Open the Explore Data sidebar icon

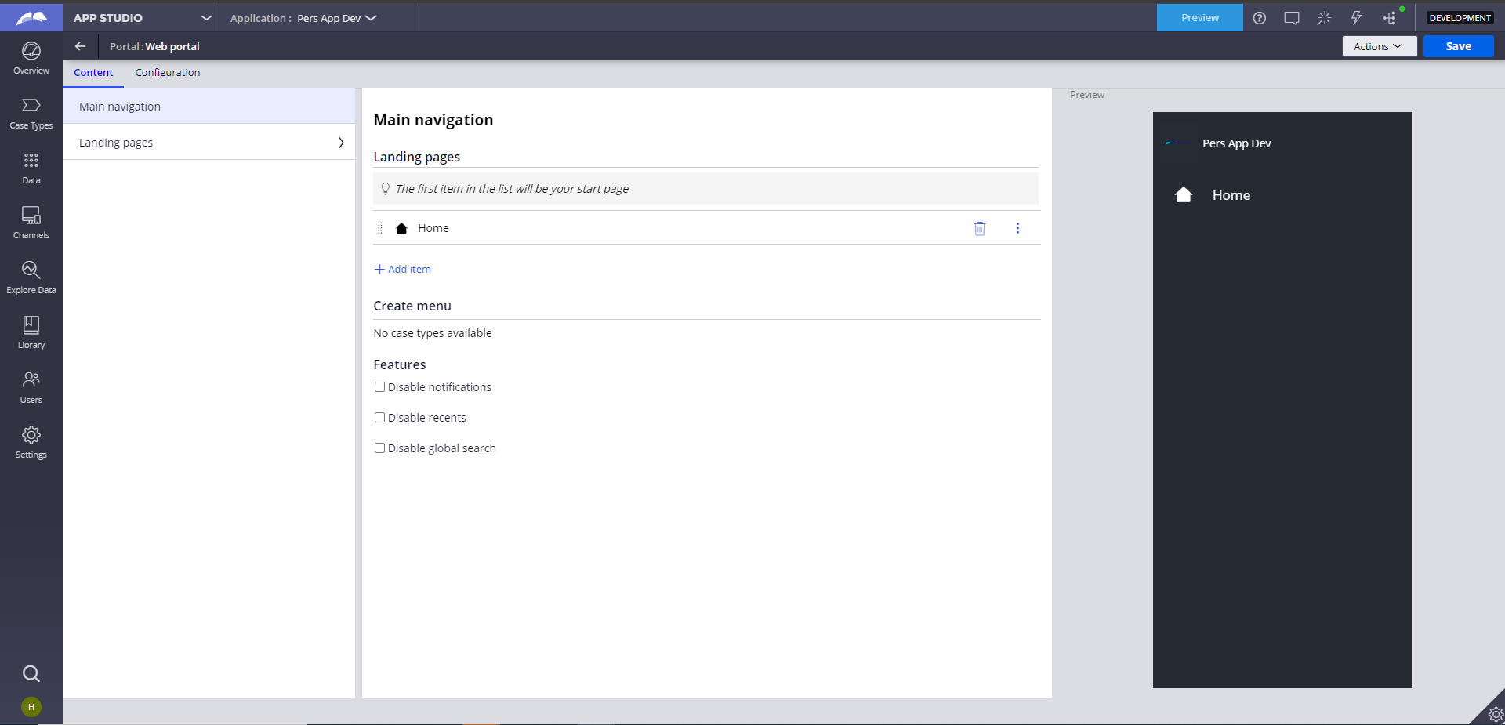click(x=31, y=277)
